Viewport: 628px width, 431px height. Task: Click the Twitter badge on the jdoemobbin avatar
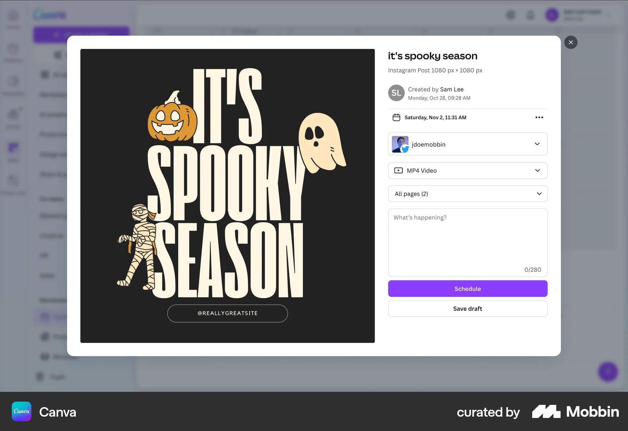click(x=406, y=150)
